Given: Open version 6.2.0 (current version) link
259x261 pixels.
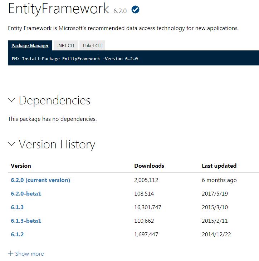Looking at the screenshot, I should pos(40,180).
